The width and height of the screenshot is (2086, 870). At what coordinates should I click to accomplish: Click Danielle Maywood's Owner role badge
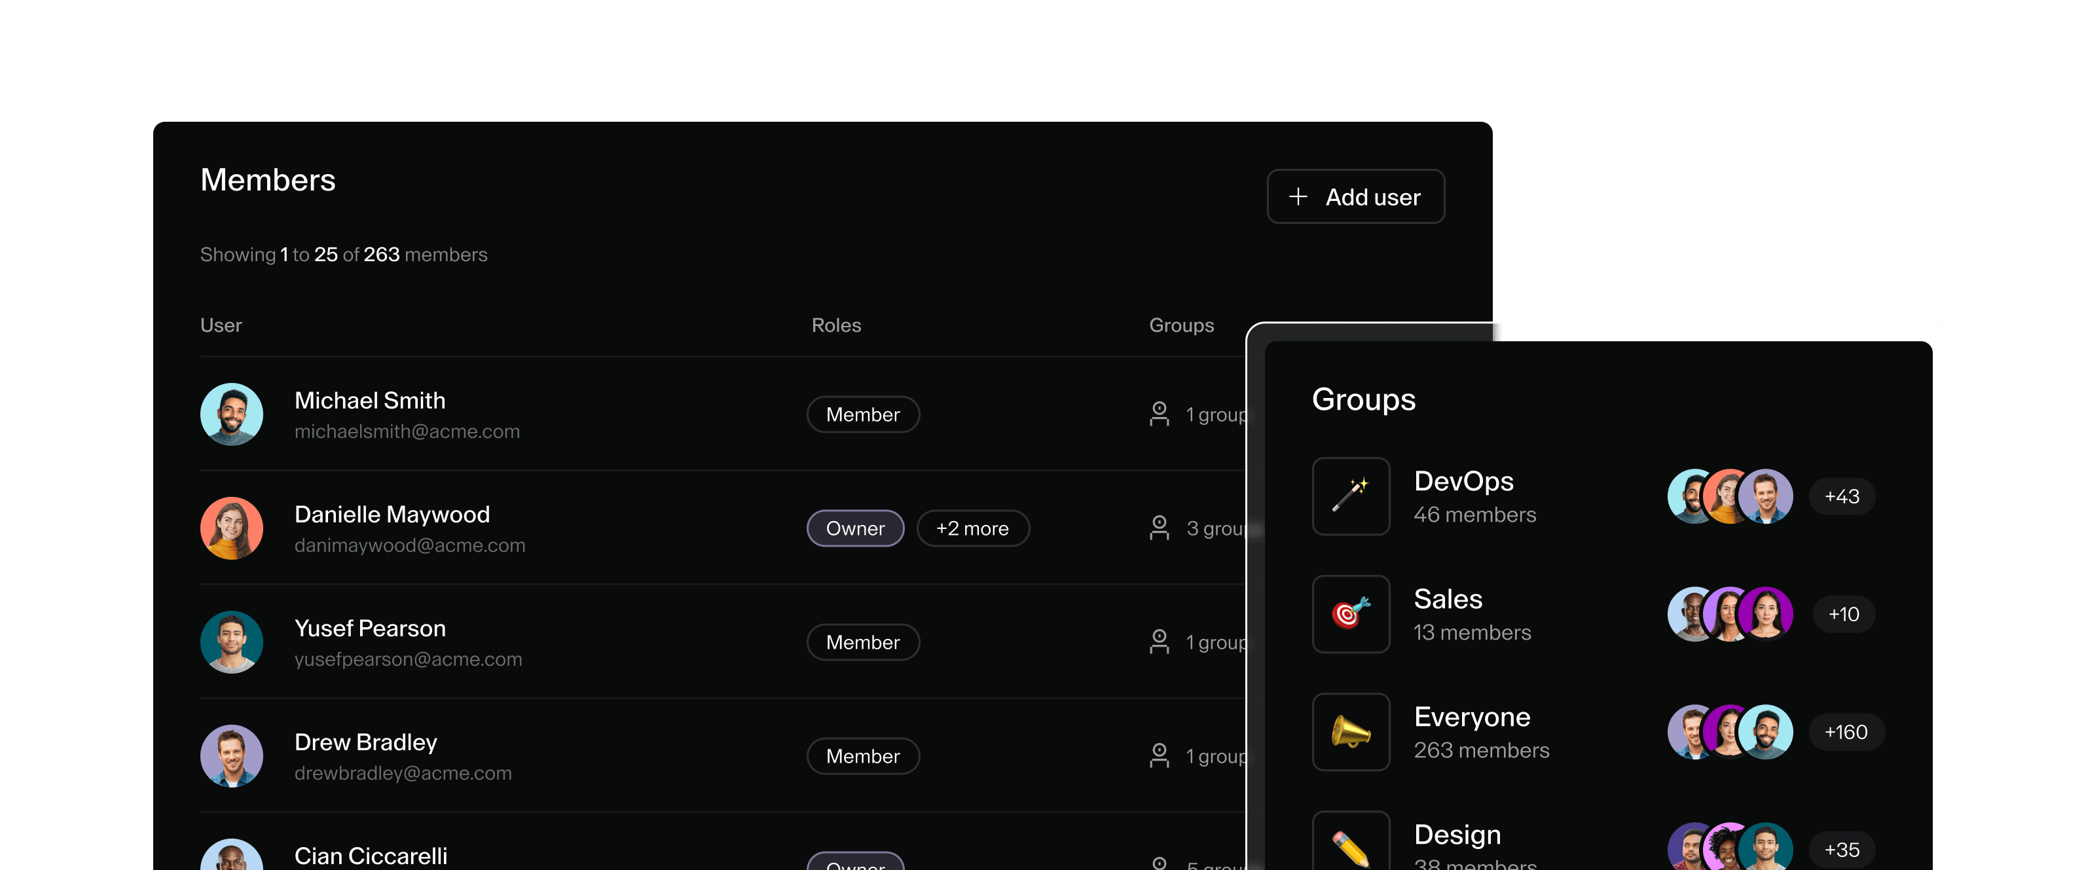tap(855, 528)
